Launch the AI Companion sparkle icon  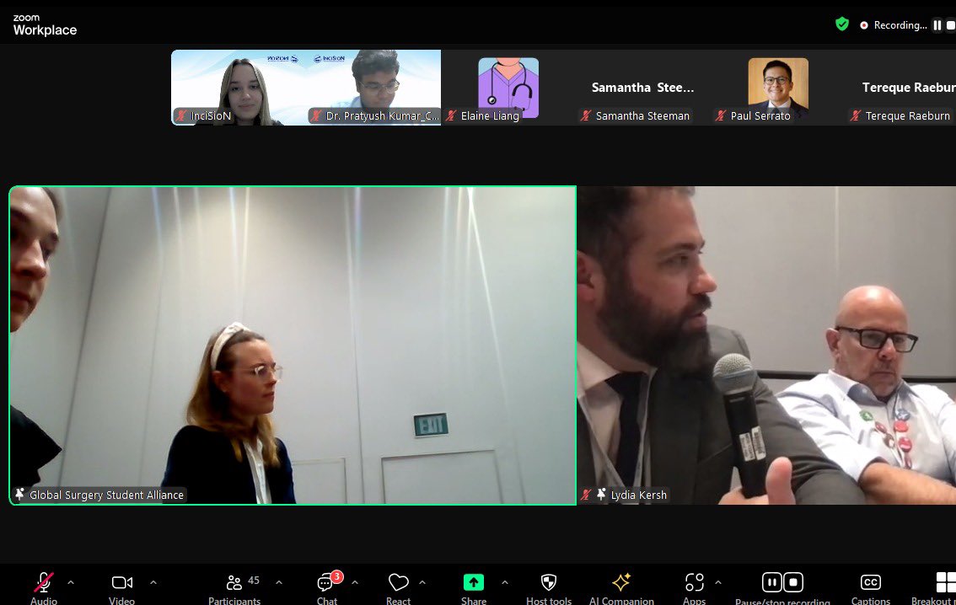(x=621, y=582)
